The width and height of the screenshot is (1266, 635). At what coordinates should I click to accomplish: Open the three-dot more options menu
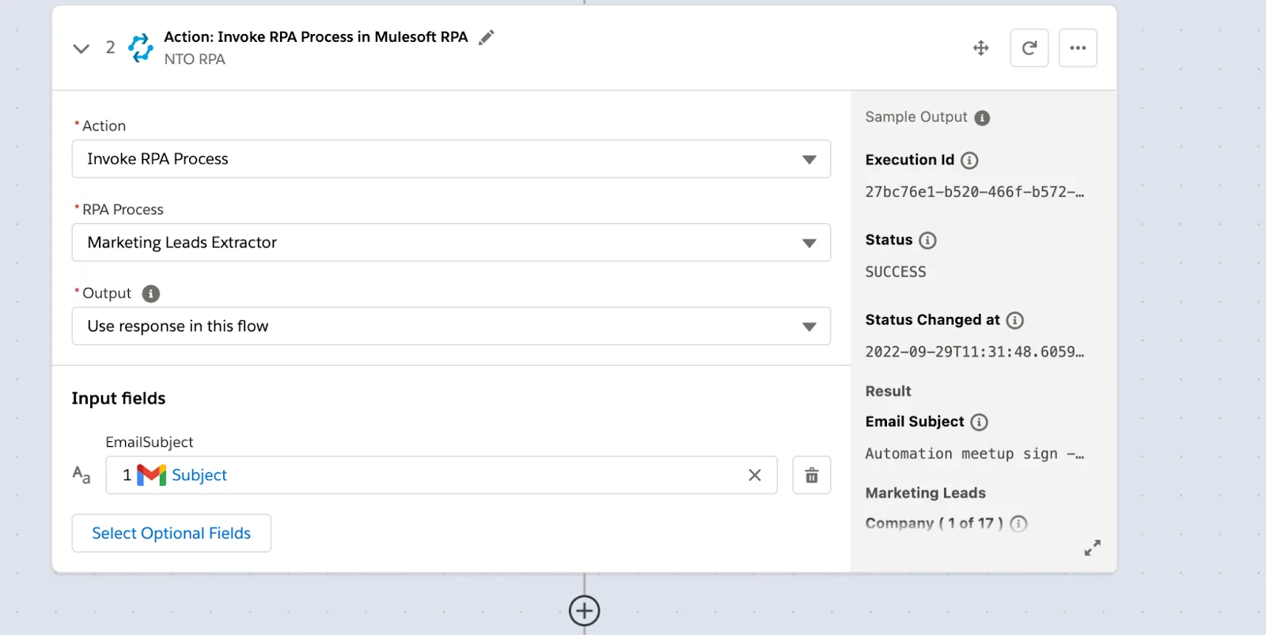point(1078,48)
